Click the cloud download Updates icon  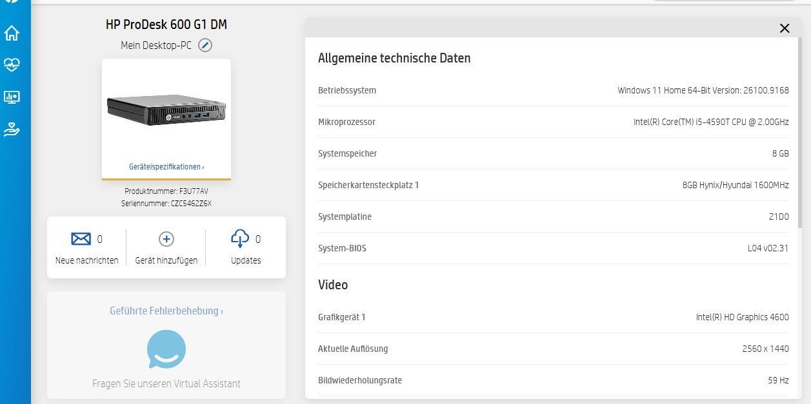pos(240,239)
